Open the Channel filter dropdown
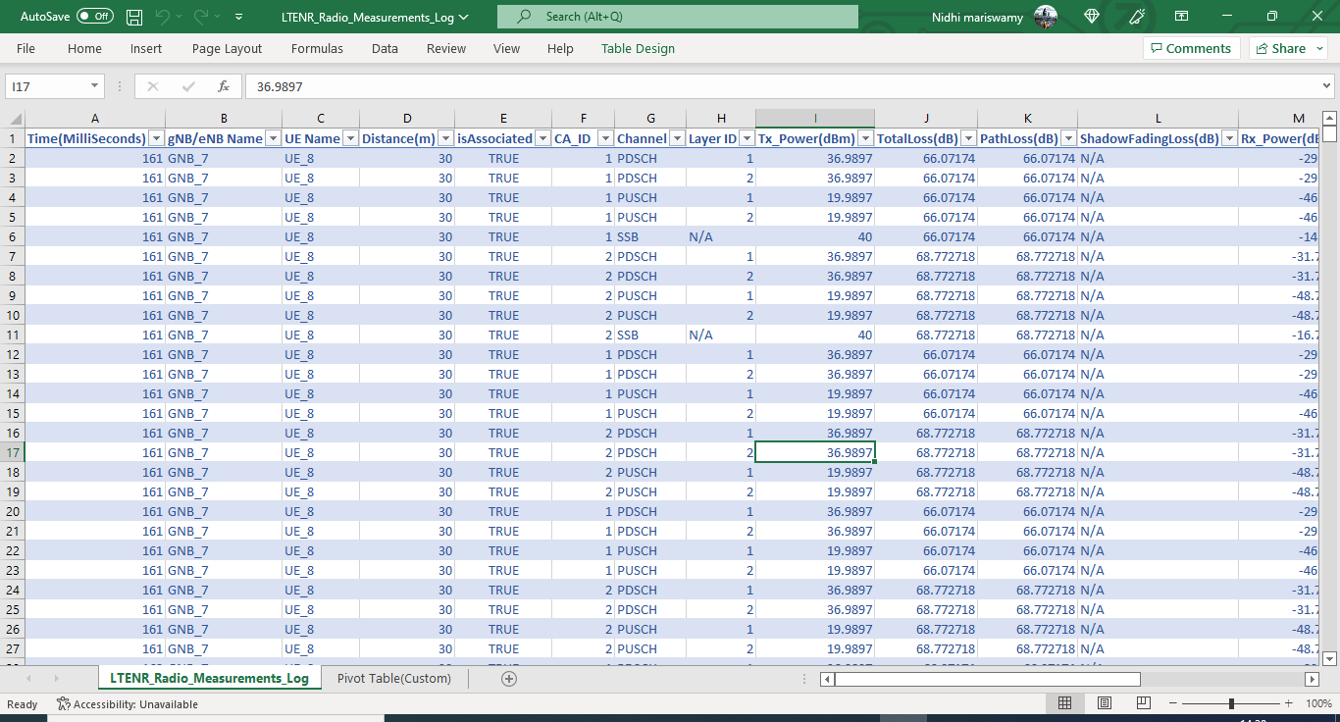Image resolution: width=1340 pixels, height=722 pixels. 677,138
